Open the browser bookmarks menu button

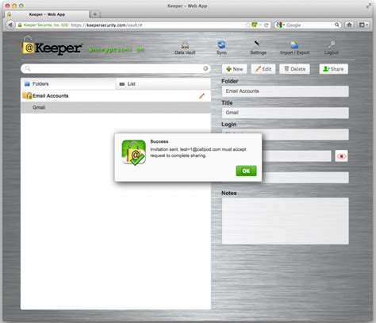pos(363,25)
